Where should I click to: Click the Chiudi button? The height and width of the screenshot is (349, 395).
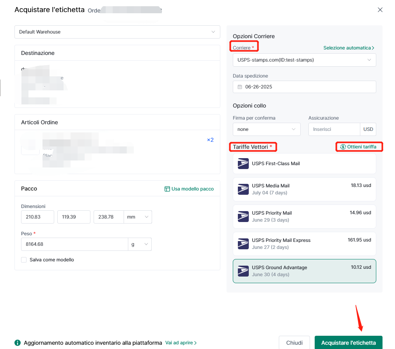294,343
